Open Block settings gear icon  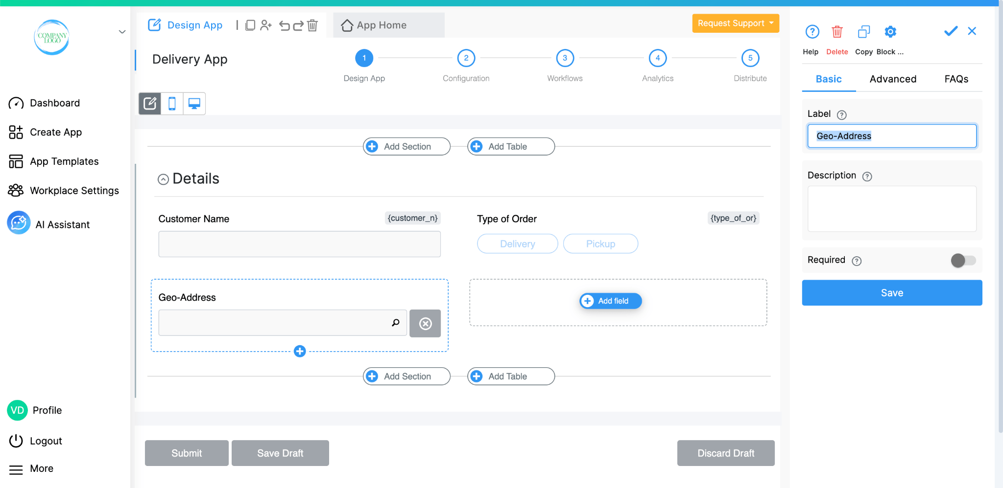pos(890,32)
